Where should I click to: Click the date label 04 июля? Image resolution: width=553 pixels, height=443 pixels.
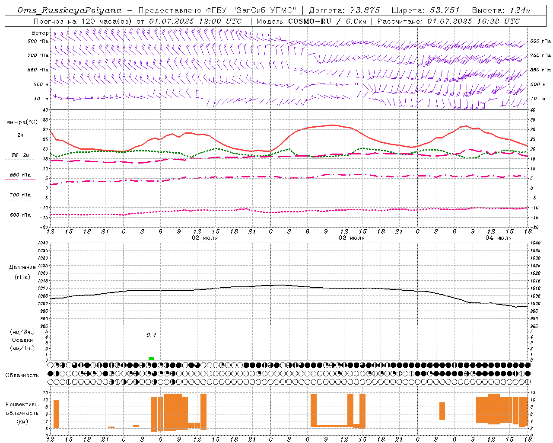tap(499, 238)
